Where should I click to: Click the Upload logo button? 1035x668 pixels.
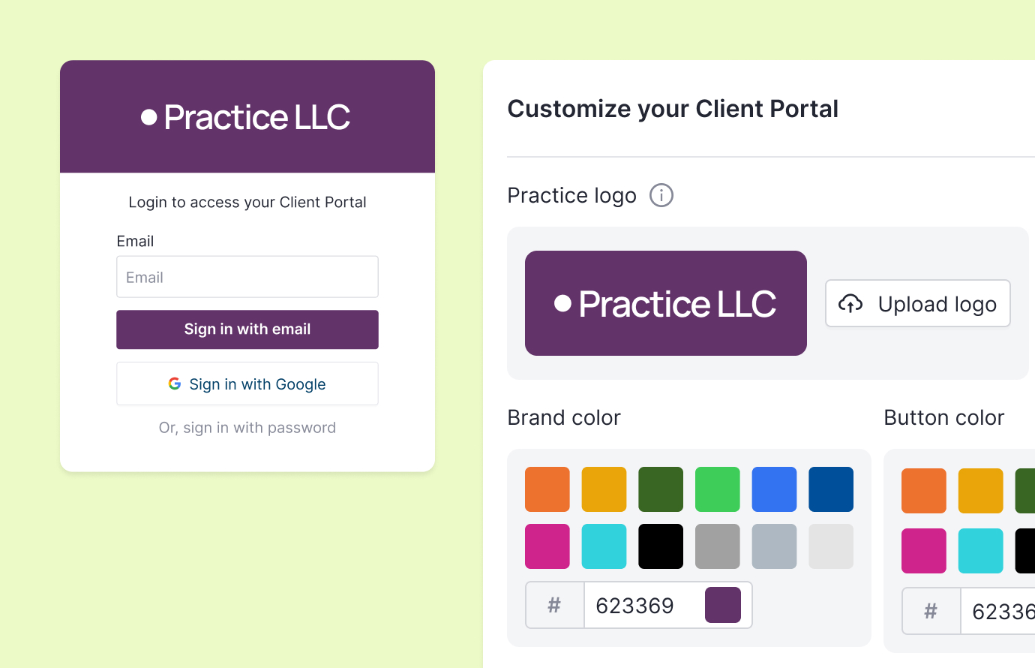coord(917,303)
